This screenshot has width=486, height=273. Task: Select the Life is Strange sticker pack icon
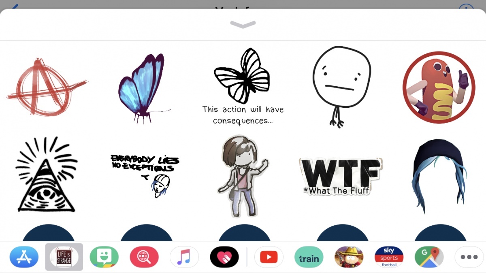(x=64, y=257)
